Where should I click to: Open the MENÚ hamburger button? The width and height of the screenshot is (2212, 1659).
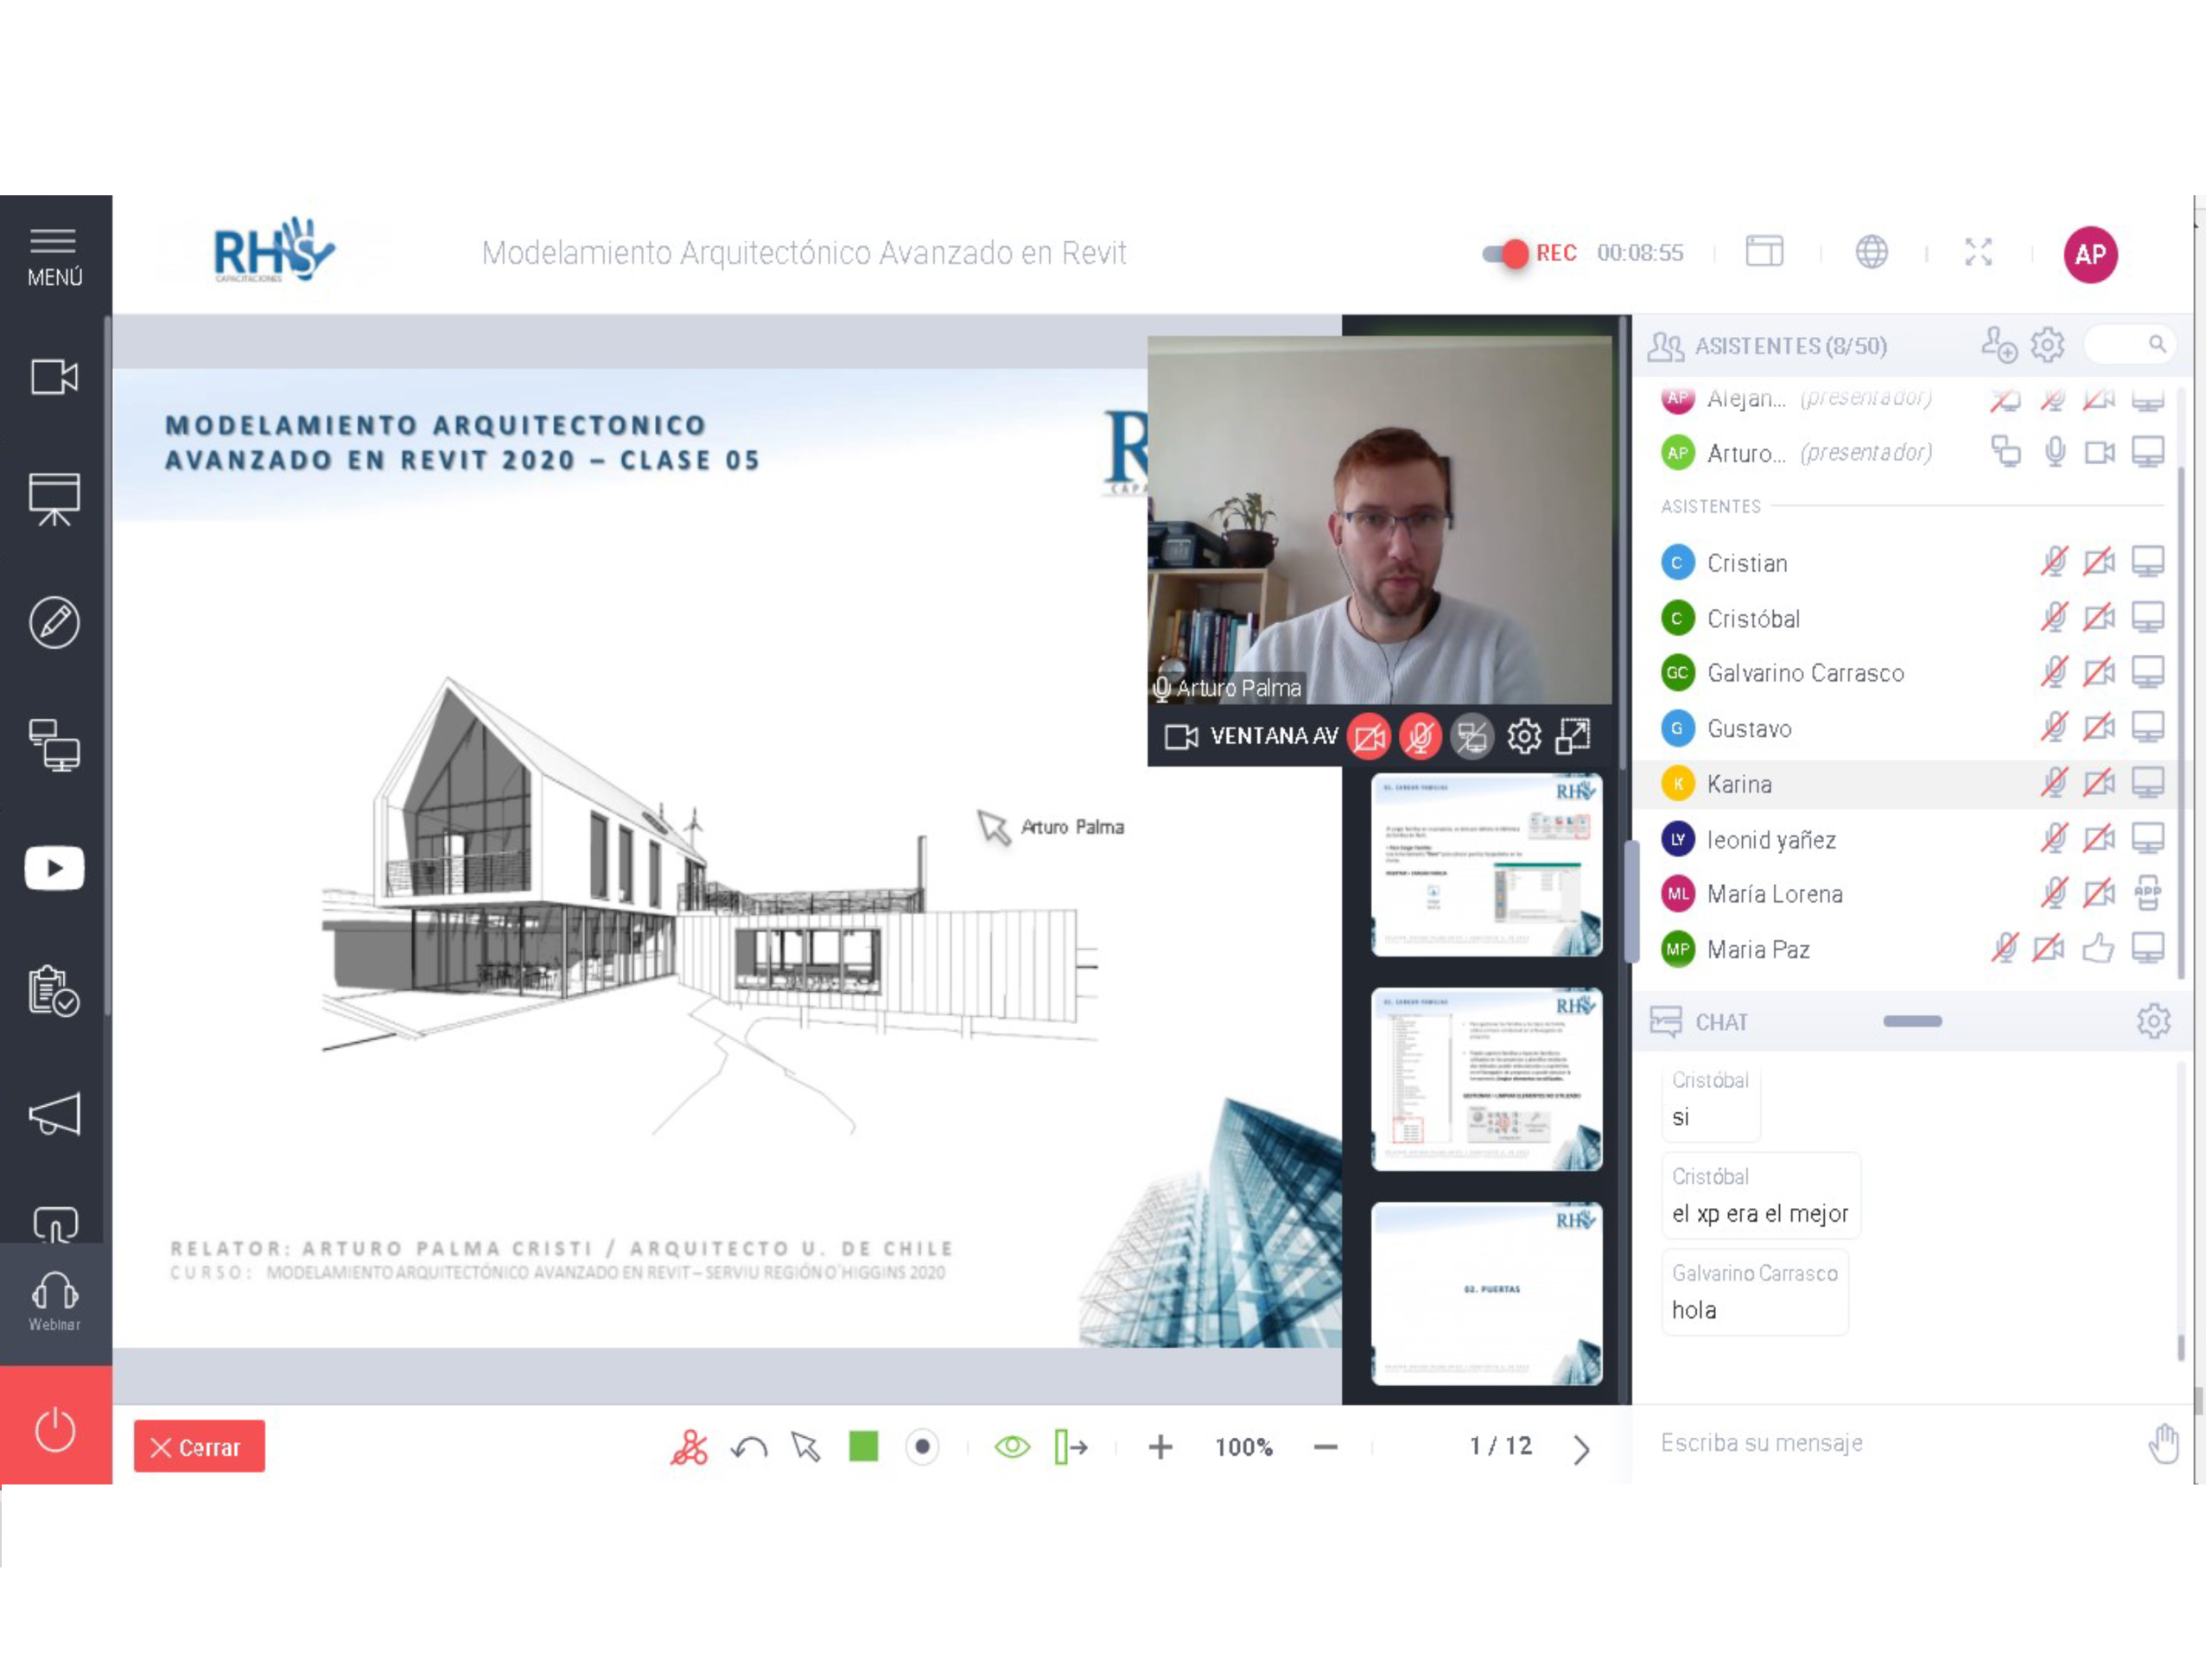coord(54,257)
